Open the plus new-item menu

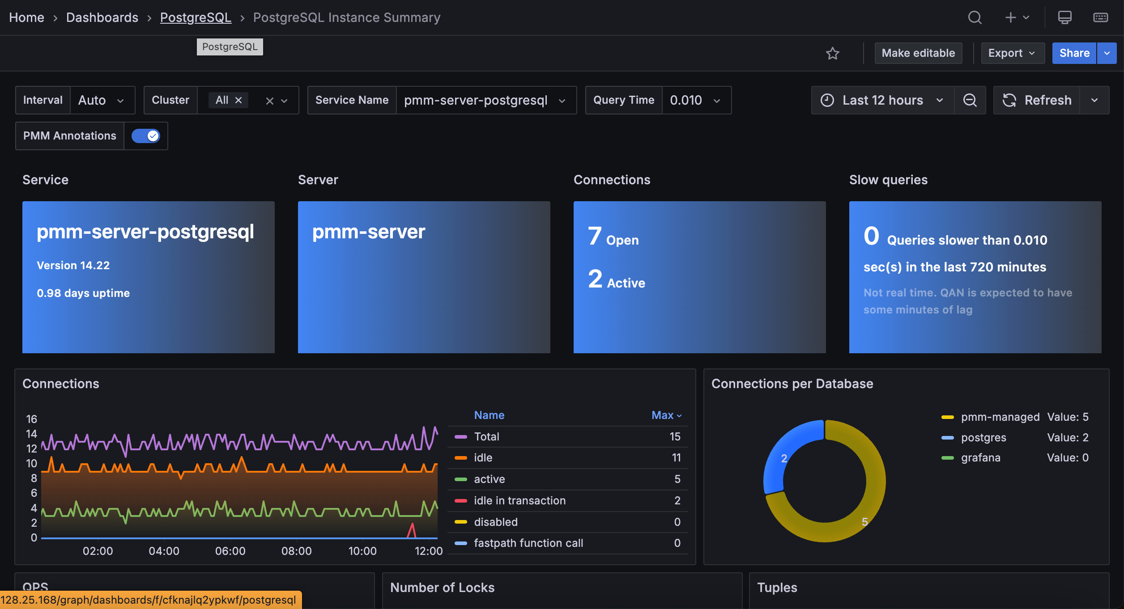[1017, 17]
